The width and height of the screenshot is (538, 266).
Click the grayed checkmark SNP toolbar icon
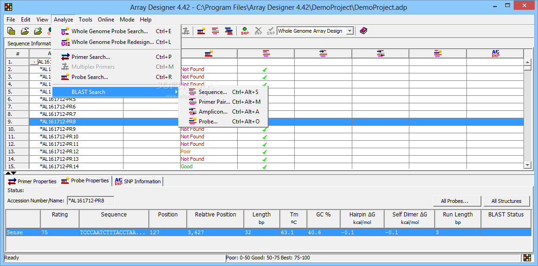(x=271, y=31)
